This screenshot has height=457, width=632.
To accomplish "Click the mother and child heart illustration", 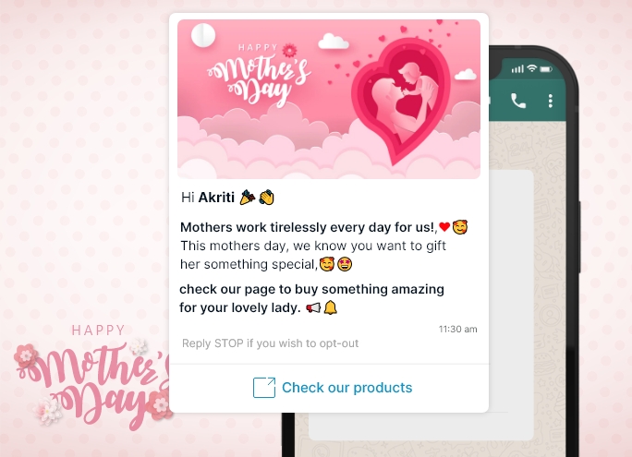I will click(x=400, y=101).
